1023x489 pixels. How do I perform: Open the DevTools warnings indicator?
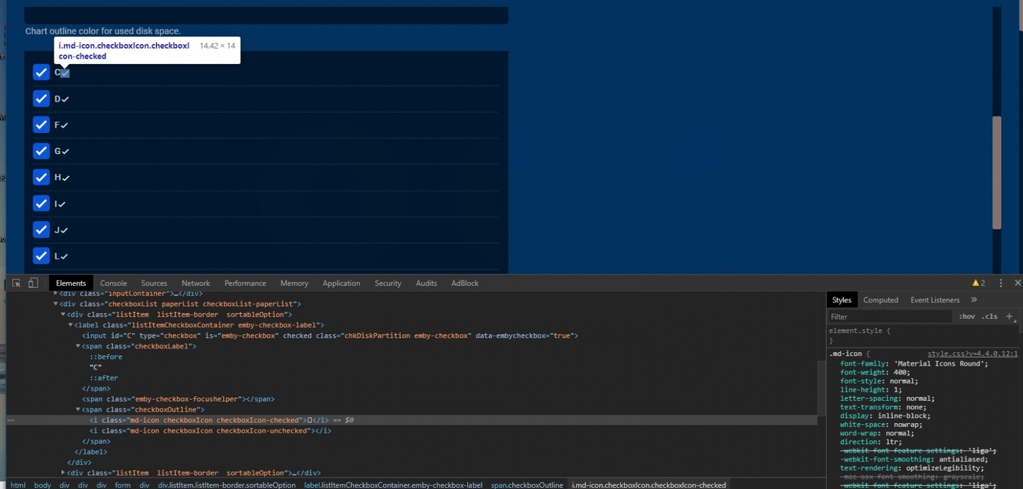(978, 283)
